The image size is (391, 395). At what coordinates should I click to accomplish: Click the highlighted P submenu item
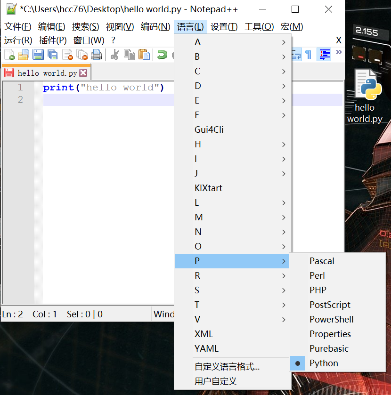[x=232, y=261]
